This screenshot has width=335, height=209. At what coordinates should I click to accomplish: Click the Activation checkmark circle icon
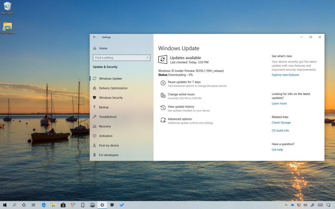tap(94, 136)
